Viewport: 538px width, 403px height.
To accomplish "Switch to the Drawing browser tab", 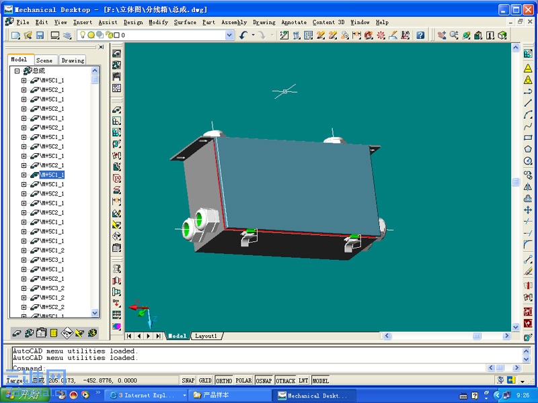I will click(x=73, y=60).
